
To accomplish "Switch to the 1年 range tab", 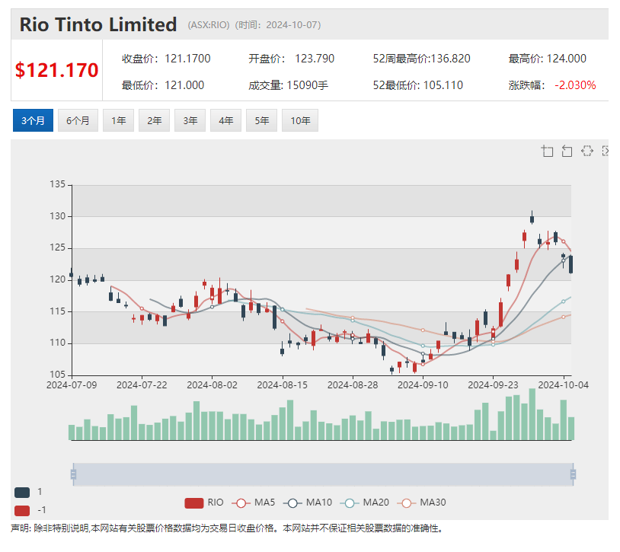I will coord(118,120).
